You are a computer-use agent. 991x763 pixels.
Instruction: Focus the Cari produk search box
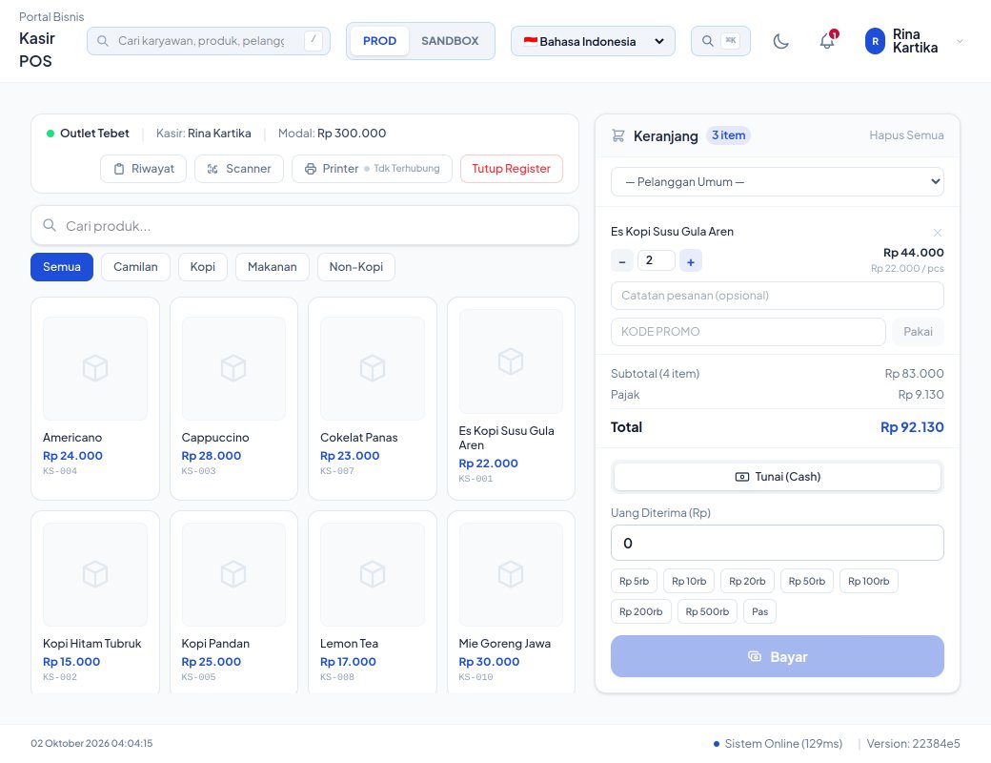[x=305, y=226]
